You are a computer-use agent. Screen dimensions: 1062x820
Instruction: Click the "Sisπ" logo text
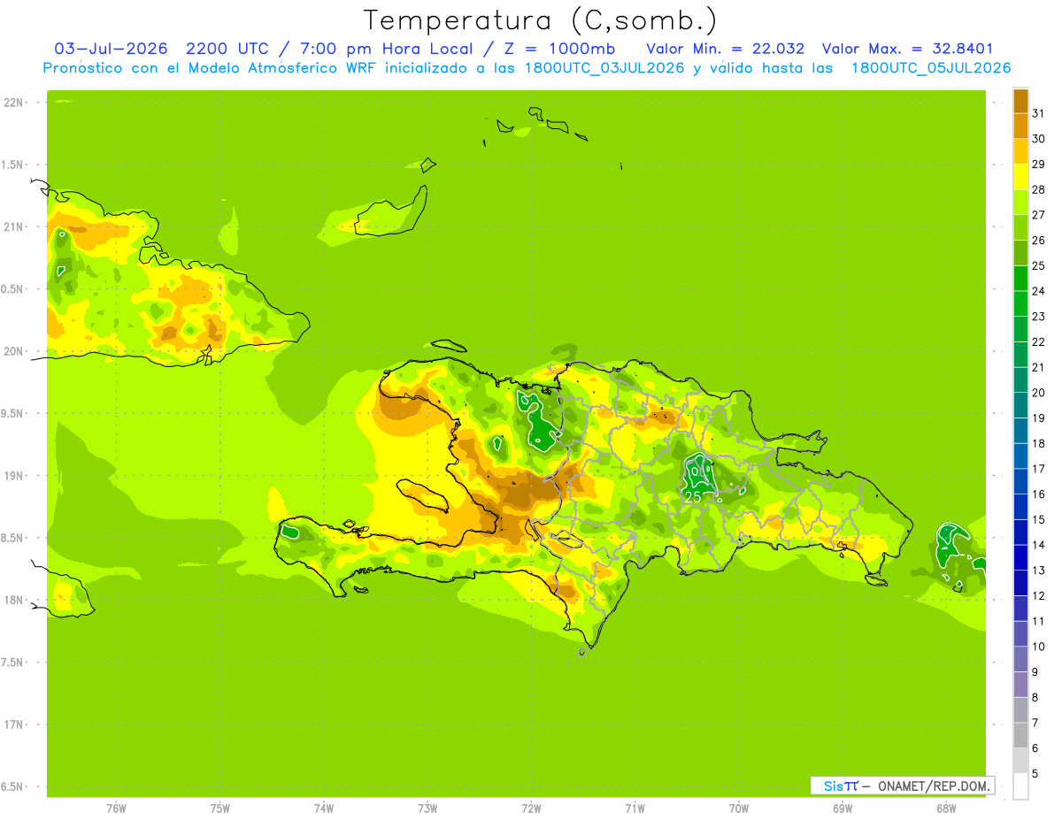[840, 786]
